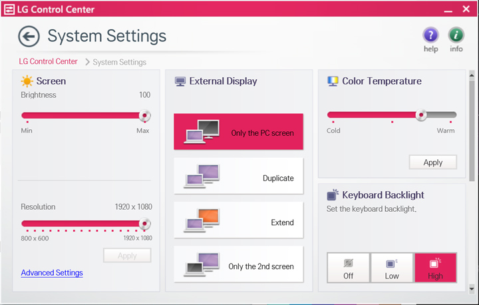This screenshot has height=305, width=479.
Task: Open the help icon
Action: [x=430, y=35]
